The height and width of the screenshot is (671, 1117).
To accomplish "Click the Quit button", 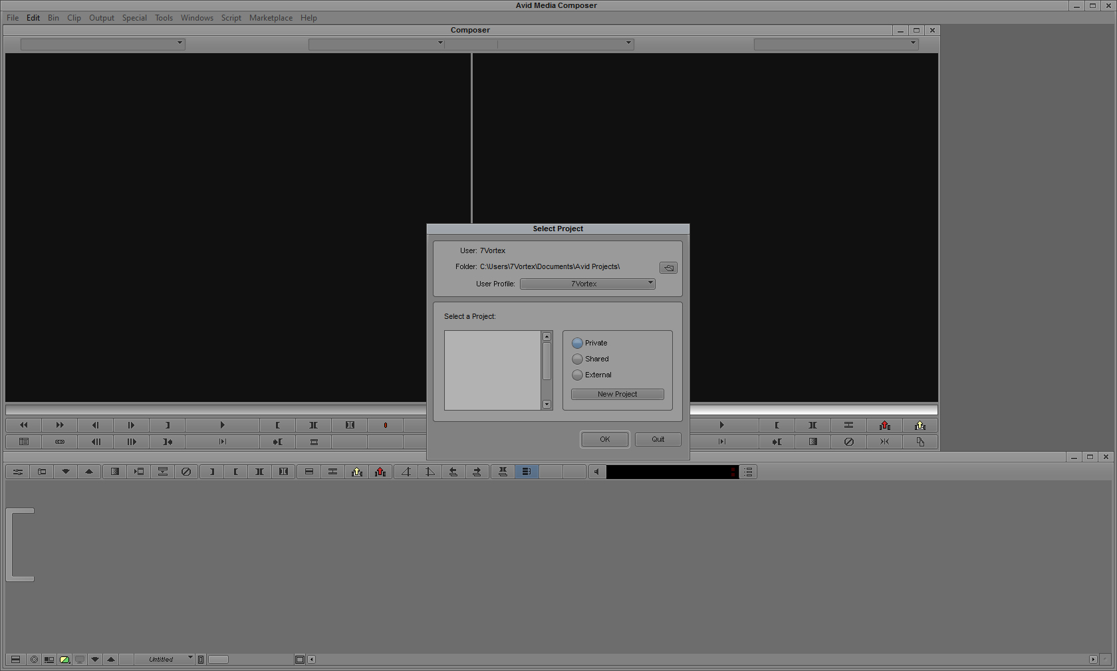I will coord(658,439).
